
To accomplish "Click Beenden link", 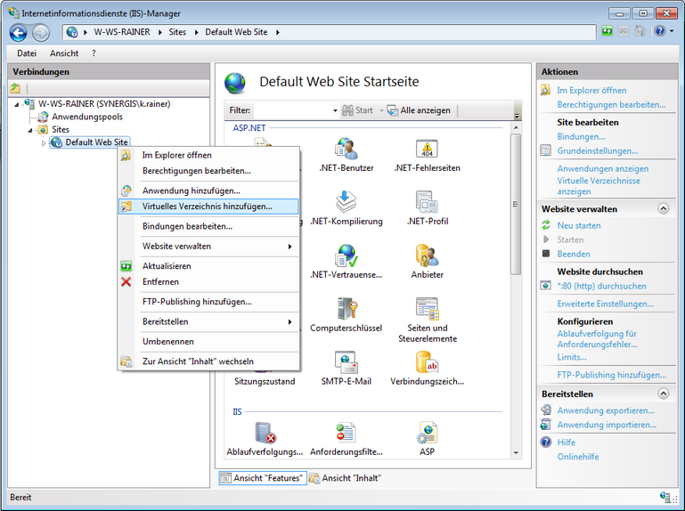I will (573, 255).
